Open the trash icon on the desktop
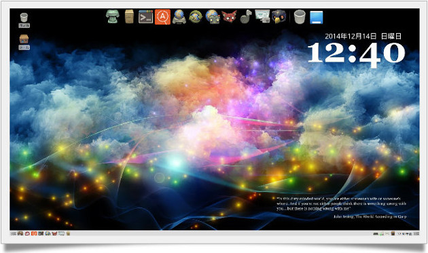This screenshot has width=428, height=253. 24,20
